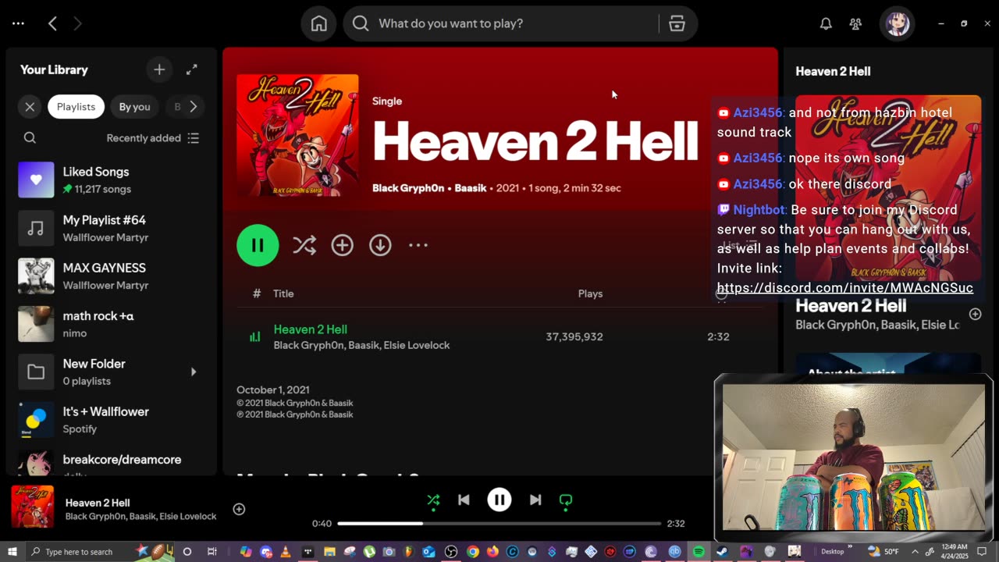Select the Playlists filter chip
Screen dimensions: 999x562
pyautogui.click(x=76, y=107)
